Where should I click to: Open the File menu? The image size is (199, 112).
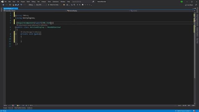click(x=6, y=2)
